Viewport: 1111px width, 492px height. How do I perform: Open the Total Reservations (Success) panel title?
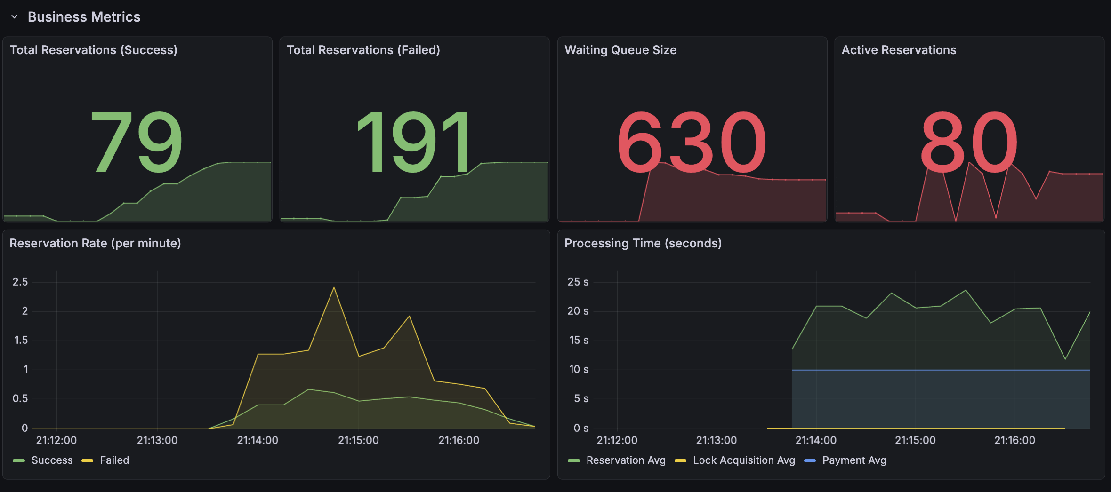(x=93, y=50)
